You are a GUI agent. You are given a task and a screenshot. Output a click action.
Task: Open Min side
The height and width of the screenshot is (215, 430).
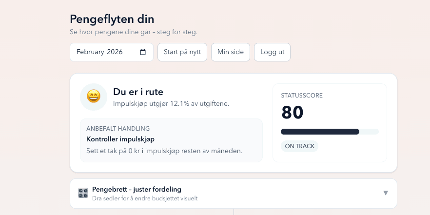pyautogui.click(x=231, y=52)
